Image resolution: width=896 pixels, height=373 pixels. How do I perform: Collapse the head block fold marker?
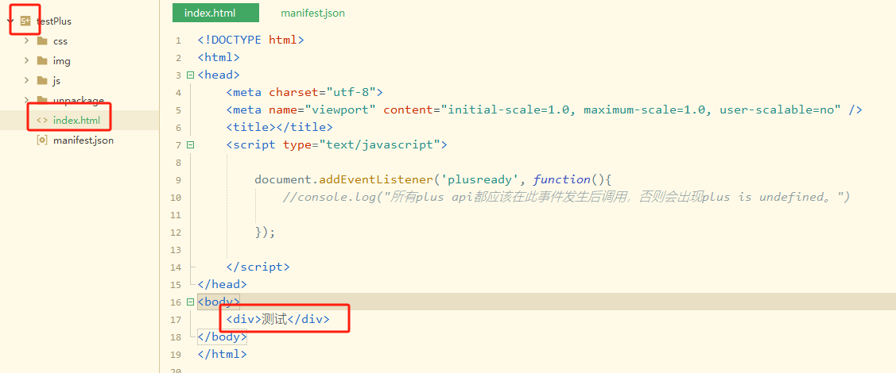190,75
